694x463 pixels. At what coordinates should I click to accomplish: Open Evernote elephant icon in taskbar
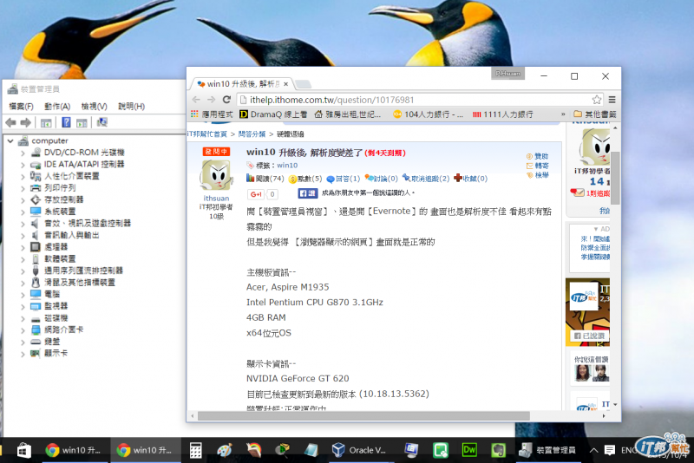498,450
